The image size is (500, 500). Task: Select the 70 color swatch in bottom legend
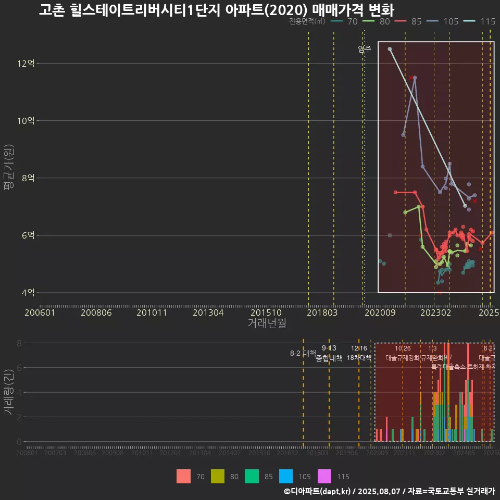coord(184,477)
